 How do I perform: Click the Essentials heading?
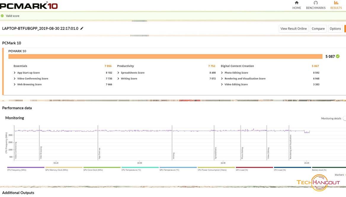click(x=20, y=66)
